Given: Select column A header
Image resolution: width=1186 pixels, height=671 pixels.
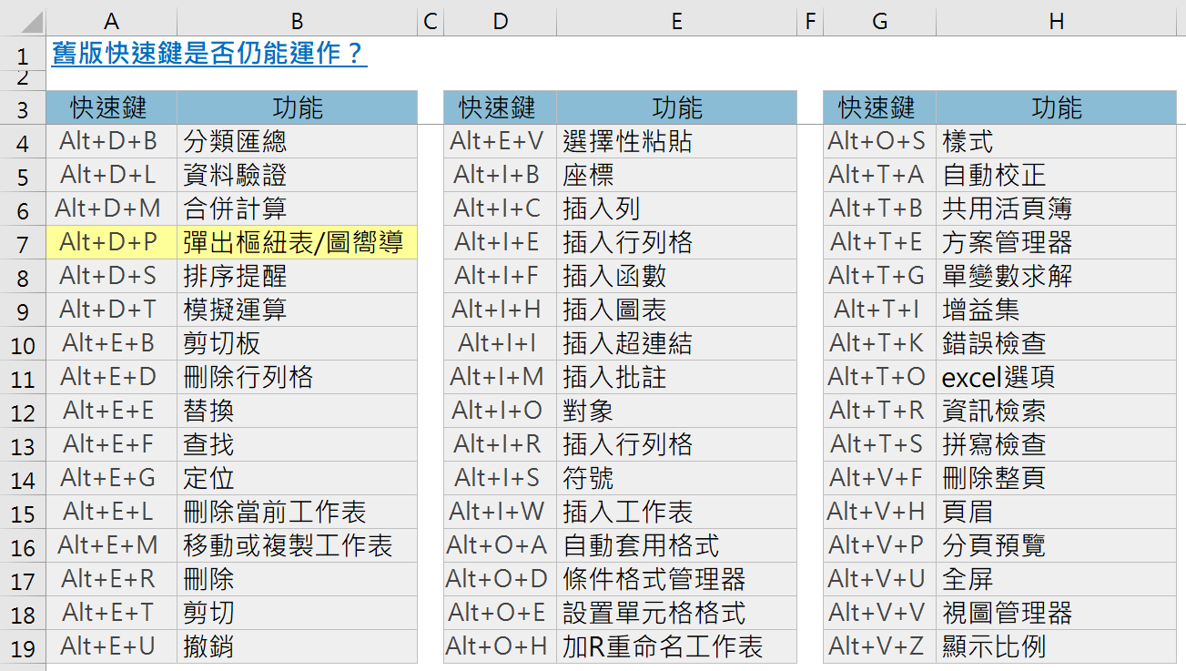Looking at the screenshot, I should click(x=111, y=20).
